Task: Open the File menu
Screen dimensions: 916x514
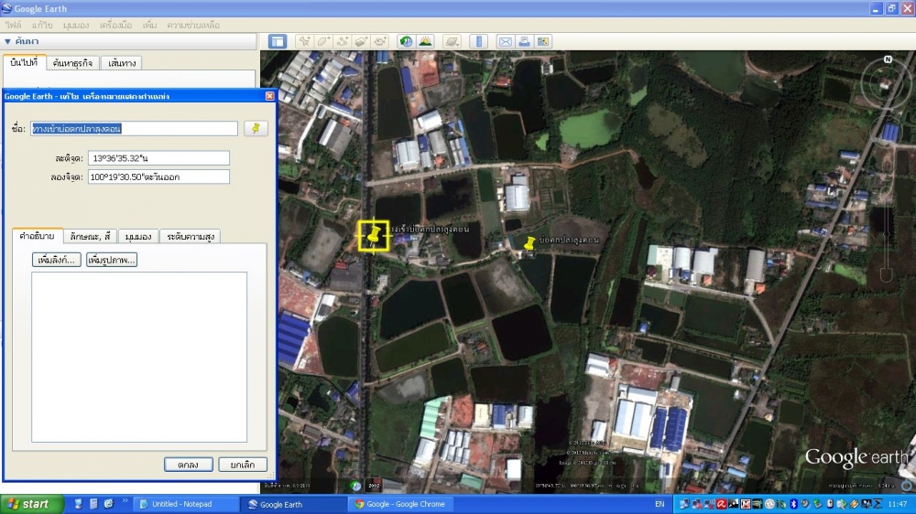Action: click(x=13, y=25)
